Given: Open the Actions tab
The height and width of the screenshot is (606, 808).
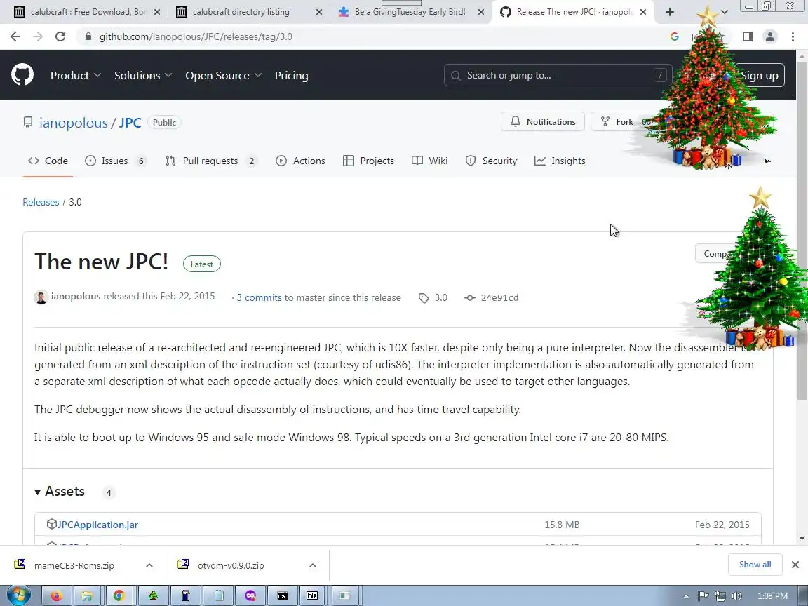Looking at the screenshot, I should (x=300, y=161).
